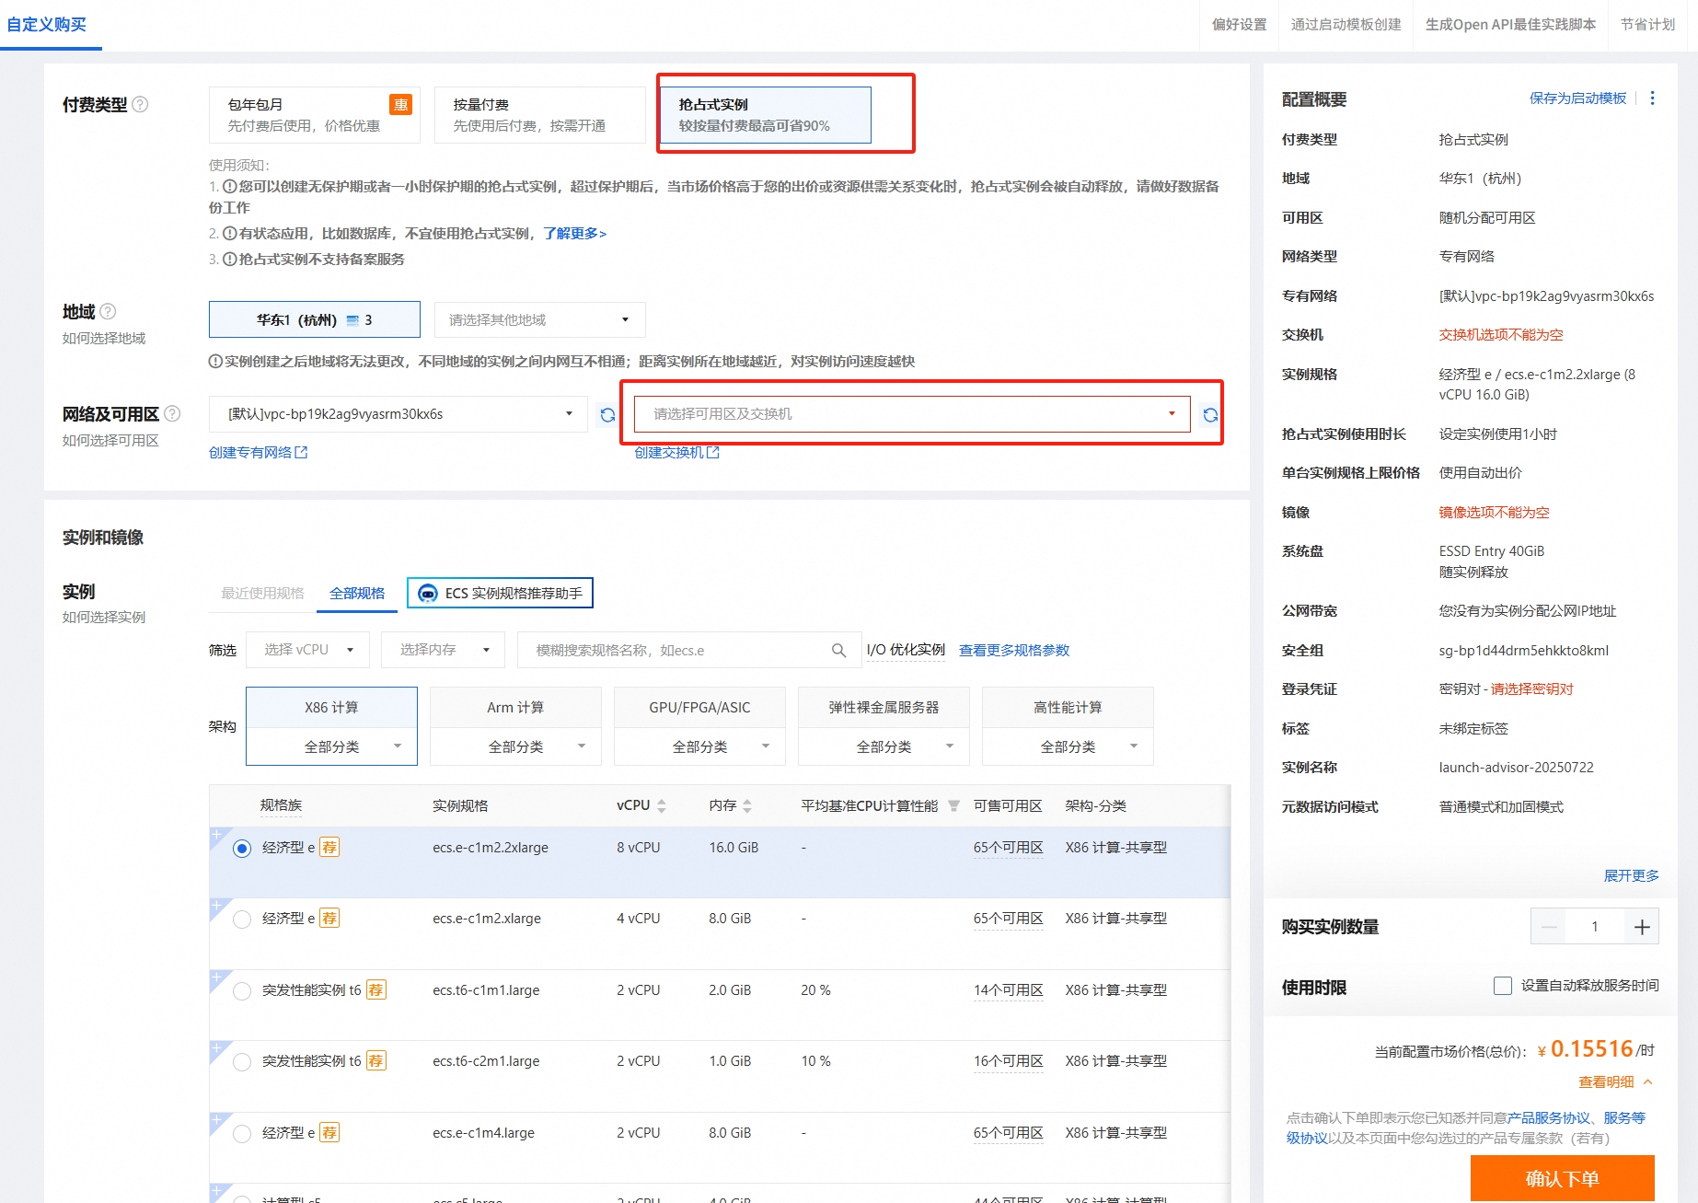Click the filter icon on 平均基准CPU计算性能 column
The image size is (1698, 1203).
click(953, 806)
